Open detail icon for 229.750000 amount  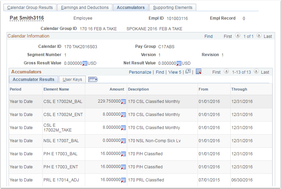pyautogui.click(x=123, y=102)
